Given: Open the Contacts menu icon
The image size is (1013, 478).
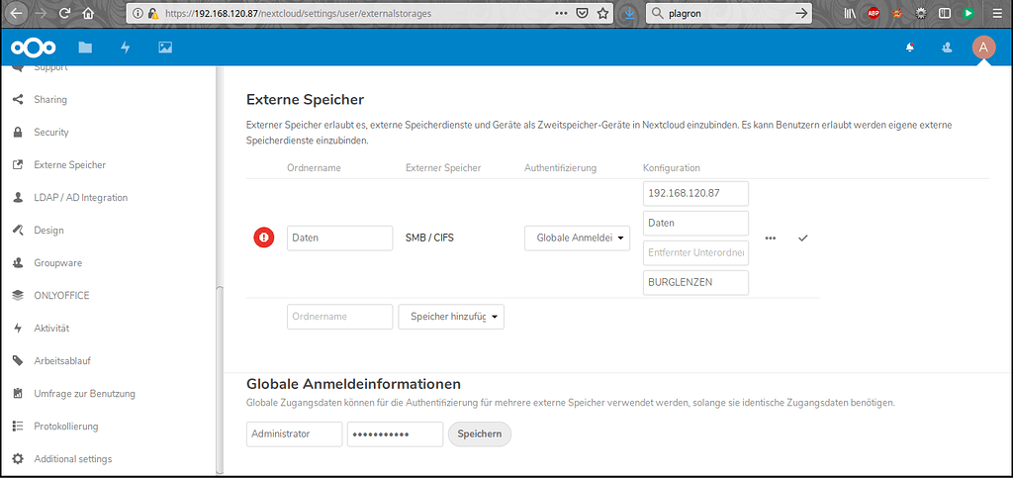Looking at the screenshot, I should (947, 48).
